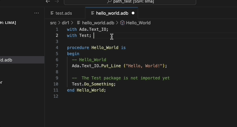237x127 pixels.
Task: Open the src breadcrumb dropdown
Action: 53,23
